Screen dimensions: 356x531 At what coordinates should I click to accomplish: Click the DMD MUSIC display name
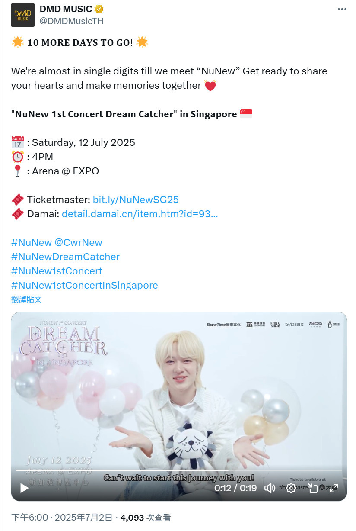tap(66, 9)
